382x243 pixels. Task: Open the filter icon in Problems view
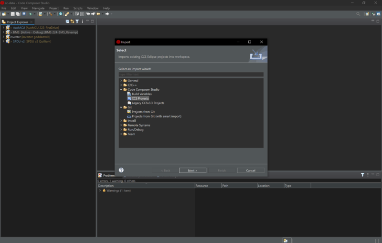362,175
